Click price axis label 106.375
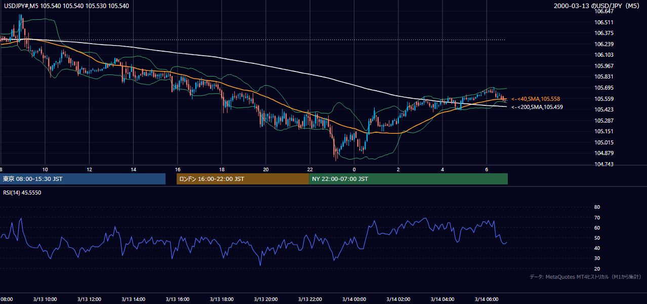Viewport: 647px width, 304px height. (x=604, y=33)
